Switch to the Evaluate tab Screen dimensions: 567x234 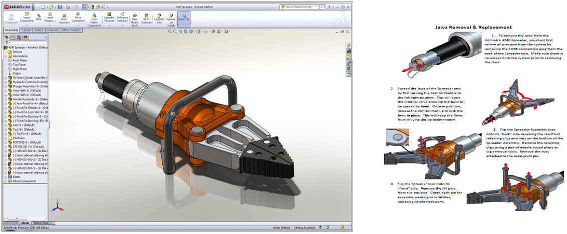coord(53,30)
